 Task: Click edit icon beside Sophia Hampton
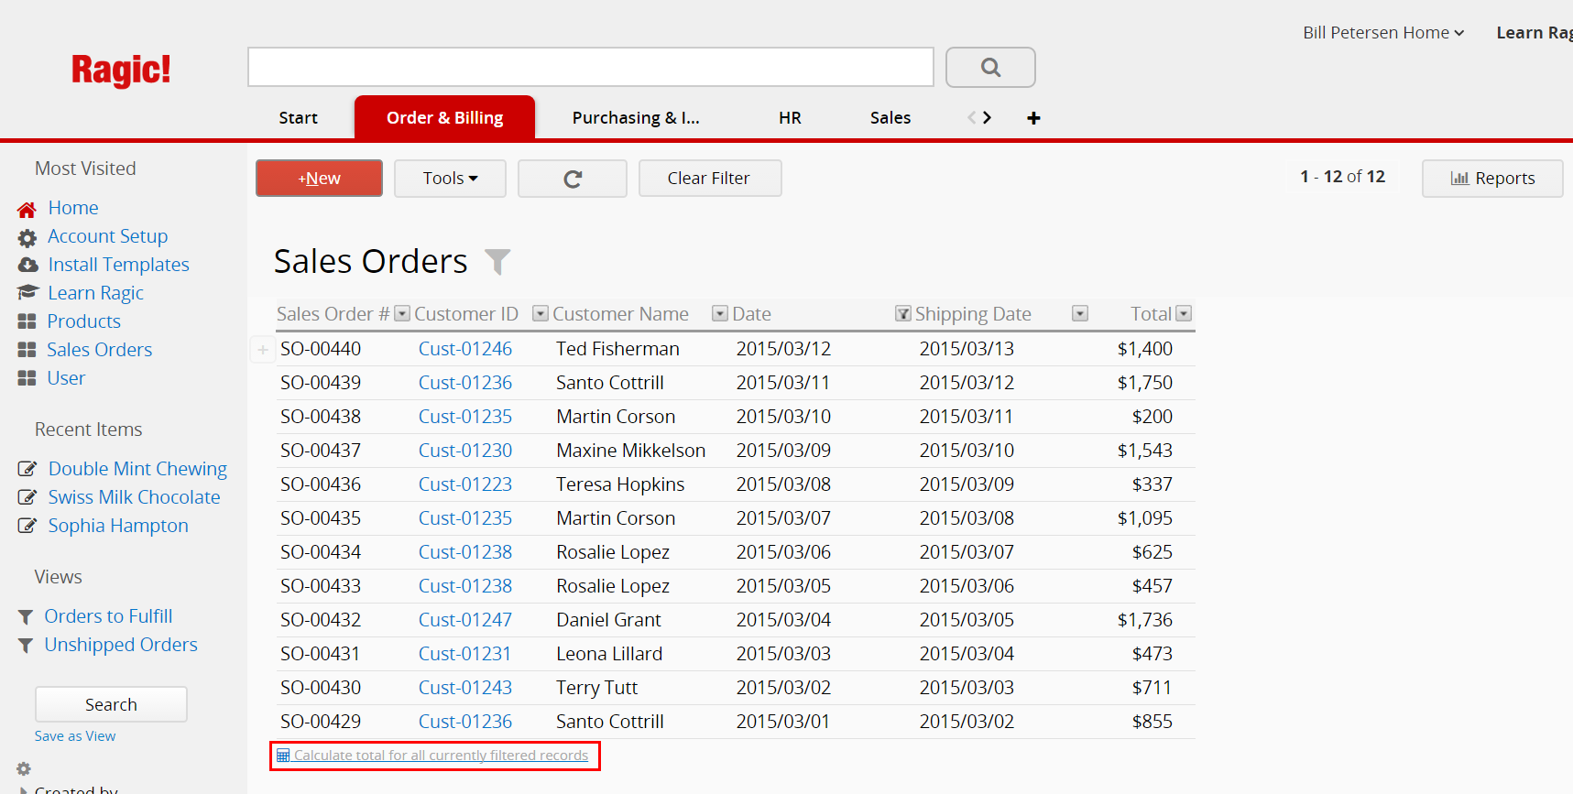point(27,526)
